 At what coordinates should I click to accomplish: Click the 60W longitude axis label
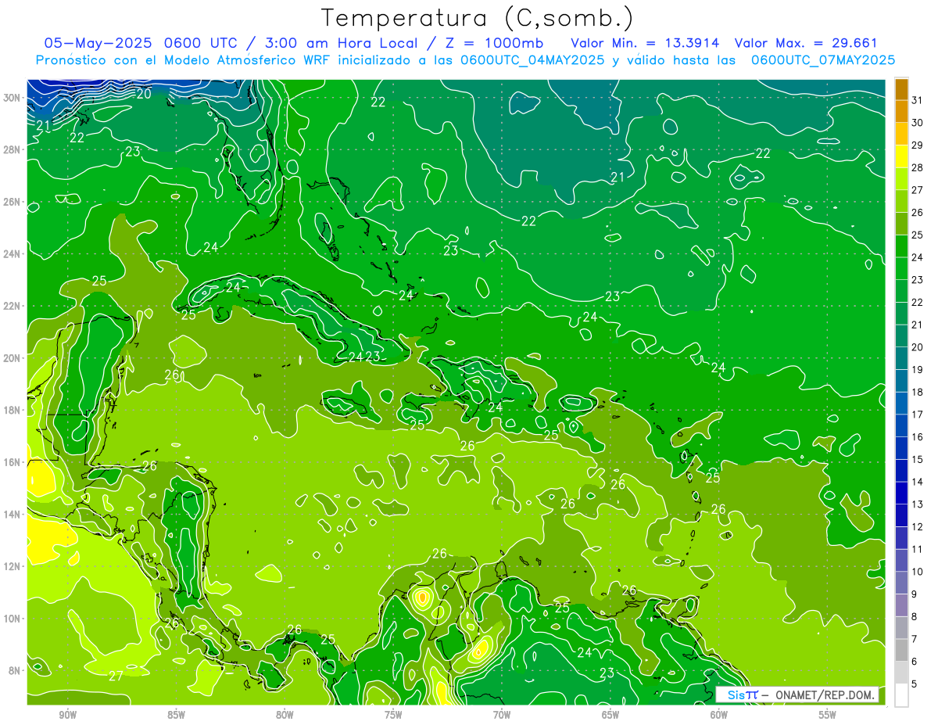pos(719,715)
